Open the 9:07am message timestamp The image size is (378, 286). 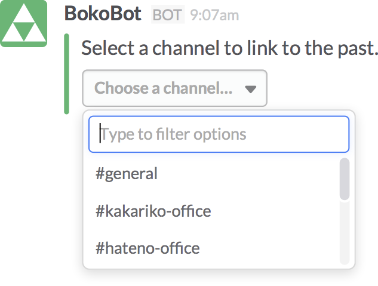click(214, 15)
